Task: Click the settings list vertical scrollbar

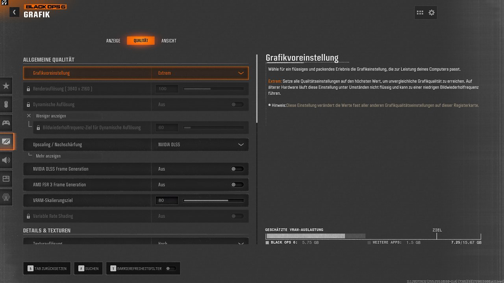Action: click(x=257, y=88)
